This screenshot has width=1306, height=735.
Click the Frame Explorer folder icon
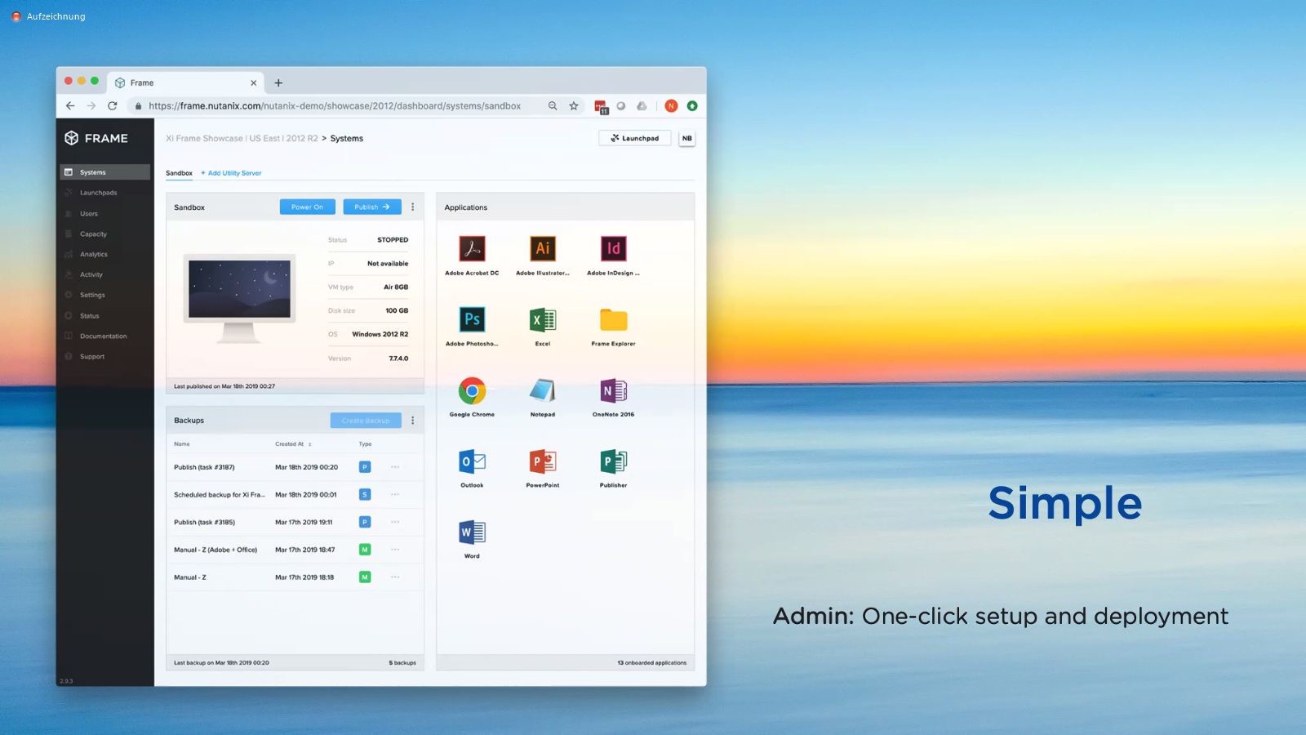pyautogui.click(x=613, y=319)
